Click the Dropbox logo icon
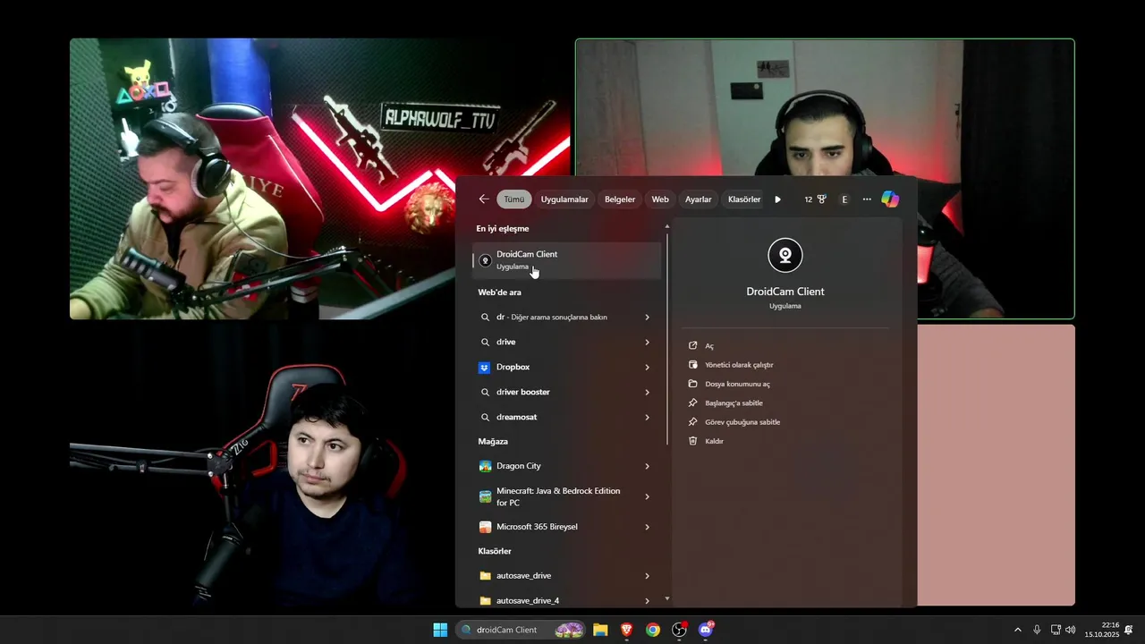The width and height of the screenshot is (1145, 644). coord(485,367)
